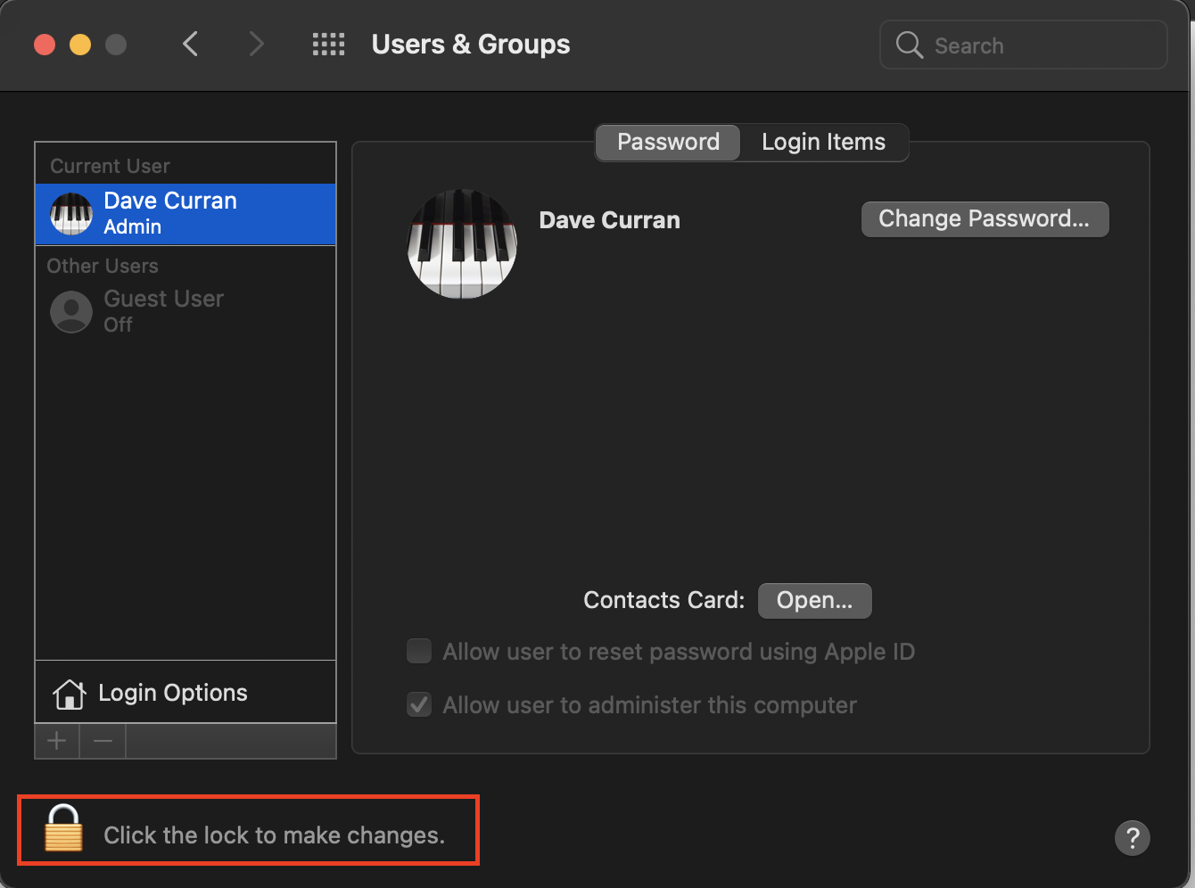Toggle Allow user to reset password checkbox

pyautogui.click(x=419, y=652)
